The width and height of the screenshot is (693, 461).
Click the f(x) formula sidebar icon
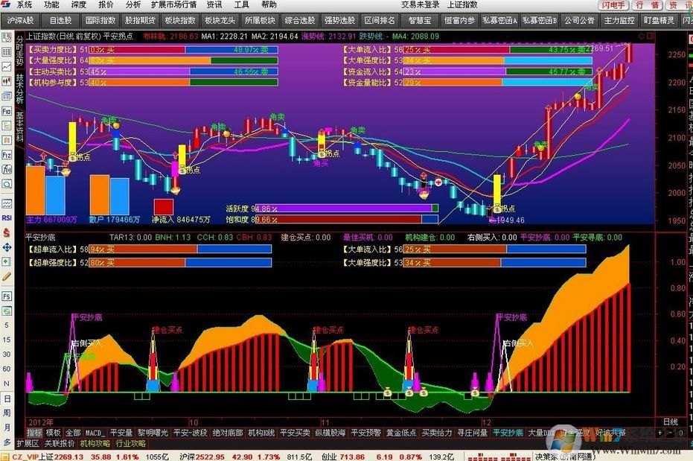point(7,169)
